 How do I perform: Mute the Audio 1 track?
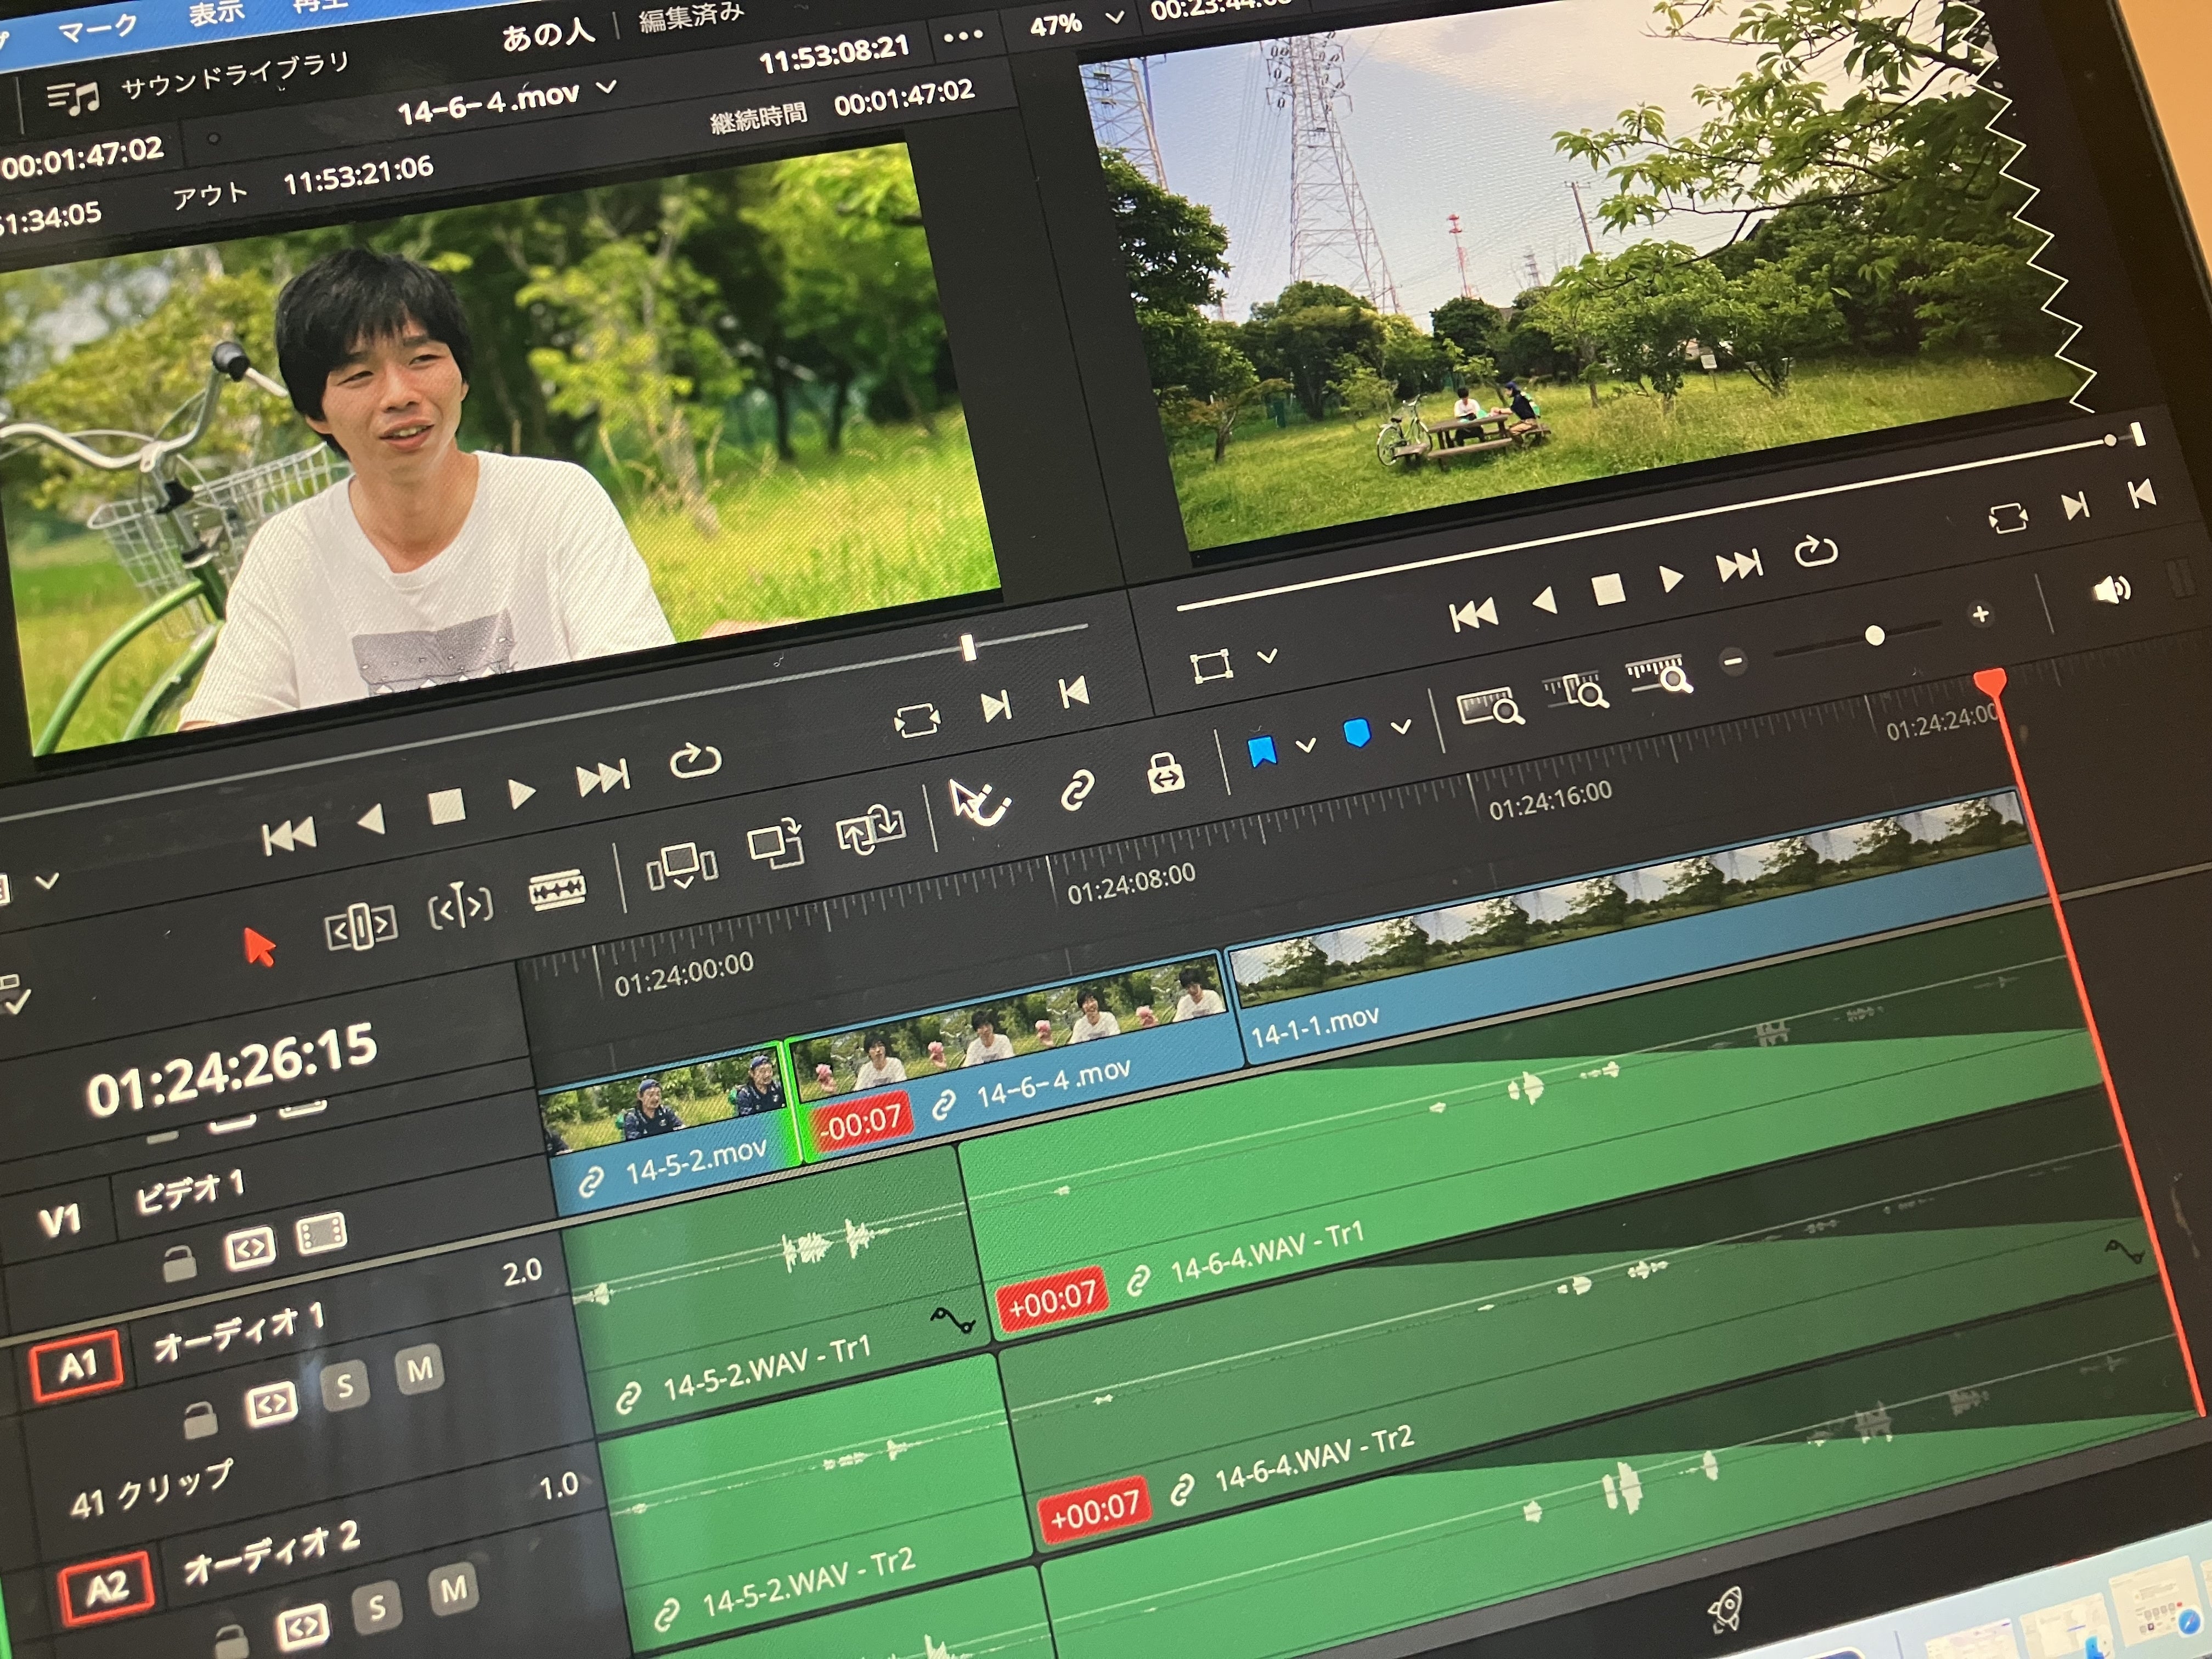coord(419,1369)
